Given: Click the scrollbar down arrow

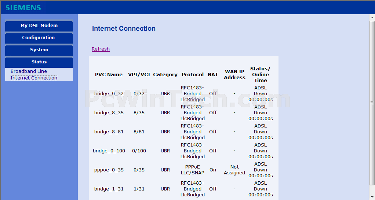Looking at the screenshot, I should coord(372,197).
